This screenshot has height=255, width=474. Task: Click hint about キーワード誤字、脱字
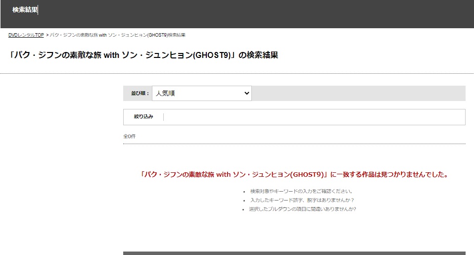coord(302,200)
